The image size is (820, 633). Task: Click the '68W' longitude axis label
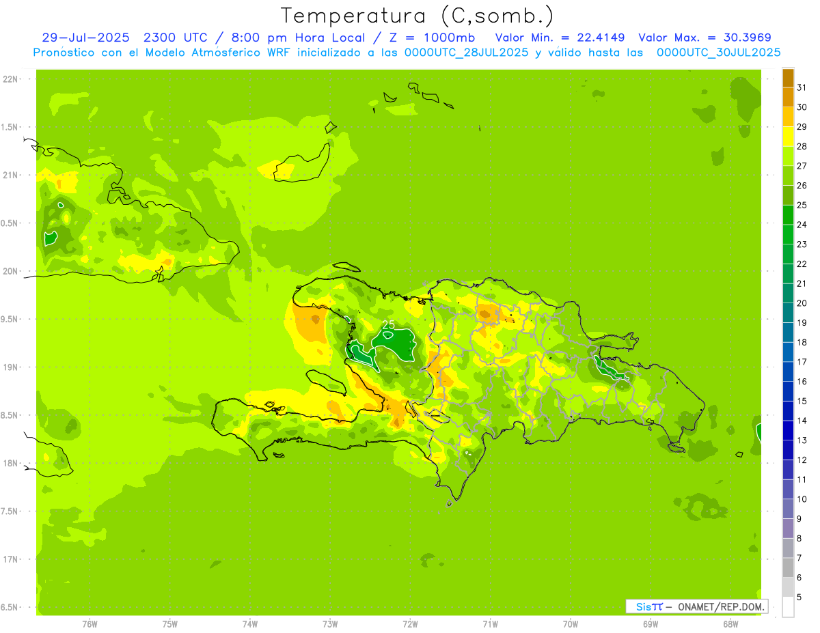(x=730, y=624)
